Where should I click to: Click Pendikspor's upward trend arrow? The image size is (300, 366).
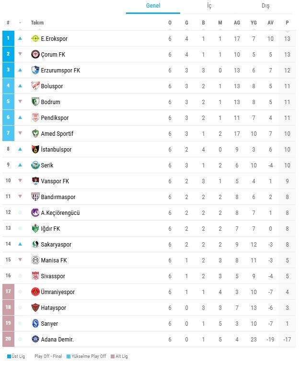click(20, 118)
